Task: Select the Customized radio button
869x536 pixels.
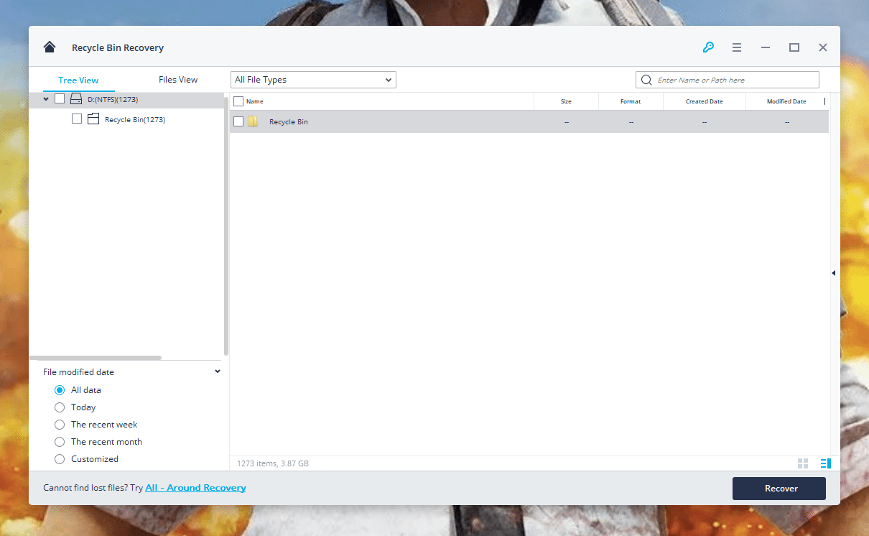Action: pos(60,459)
